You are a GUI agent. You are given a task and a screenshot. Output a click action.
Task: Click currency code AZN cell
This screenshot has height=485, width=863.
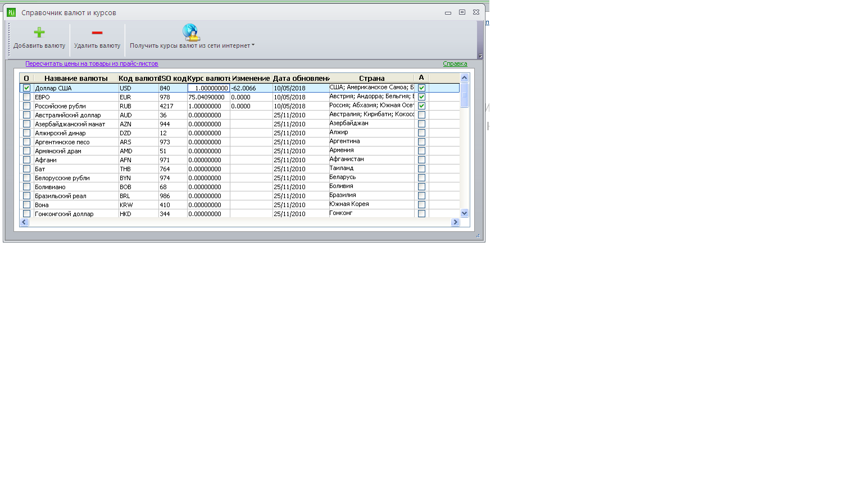138,124
